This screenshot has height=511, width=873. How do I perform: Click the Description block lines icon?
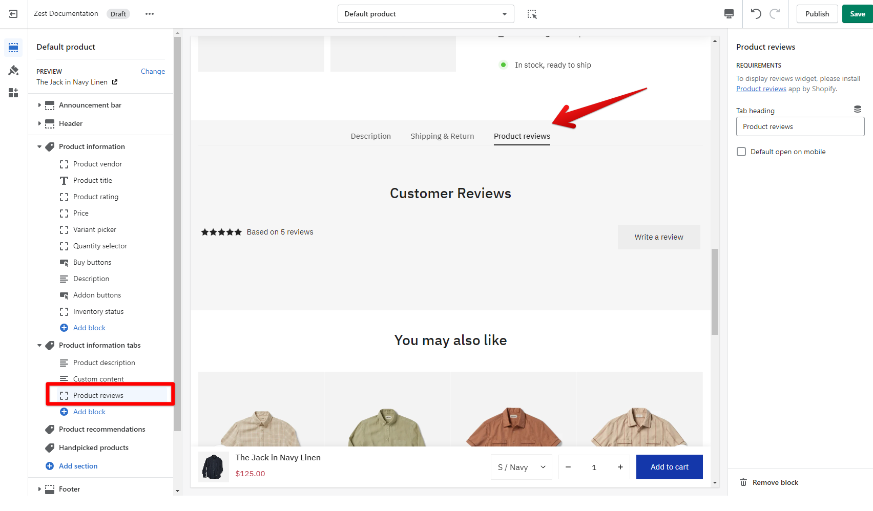point(64,279)
